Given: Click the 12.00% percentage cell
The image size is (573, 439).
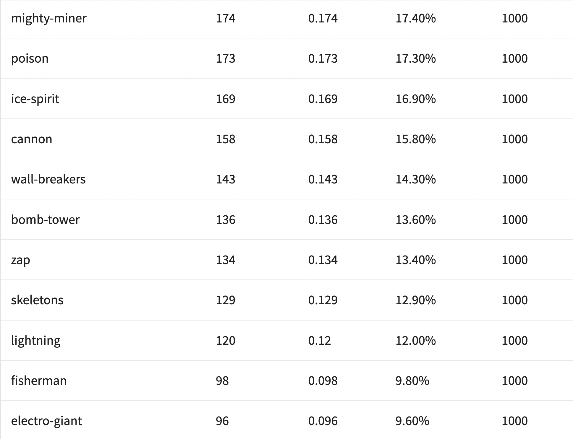Looking at the screenshot, I should point(416,341).
